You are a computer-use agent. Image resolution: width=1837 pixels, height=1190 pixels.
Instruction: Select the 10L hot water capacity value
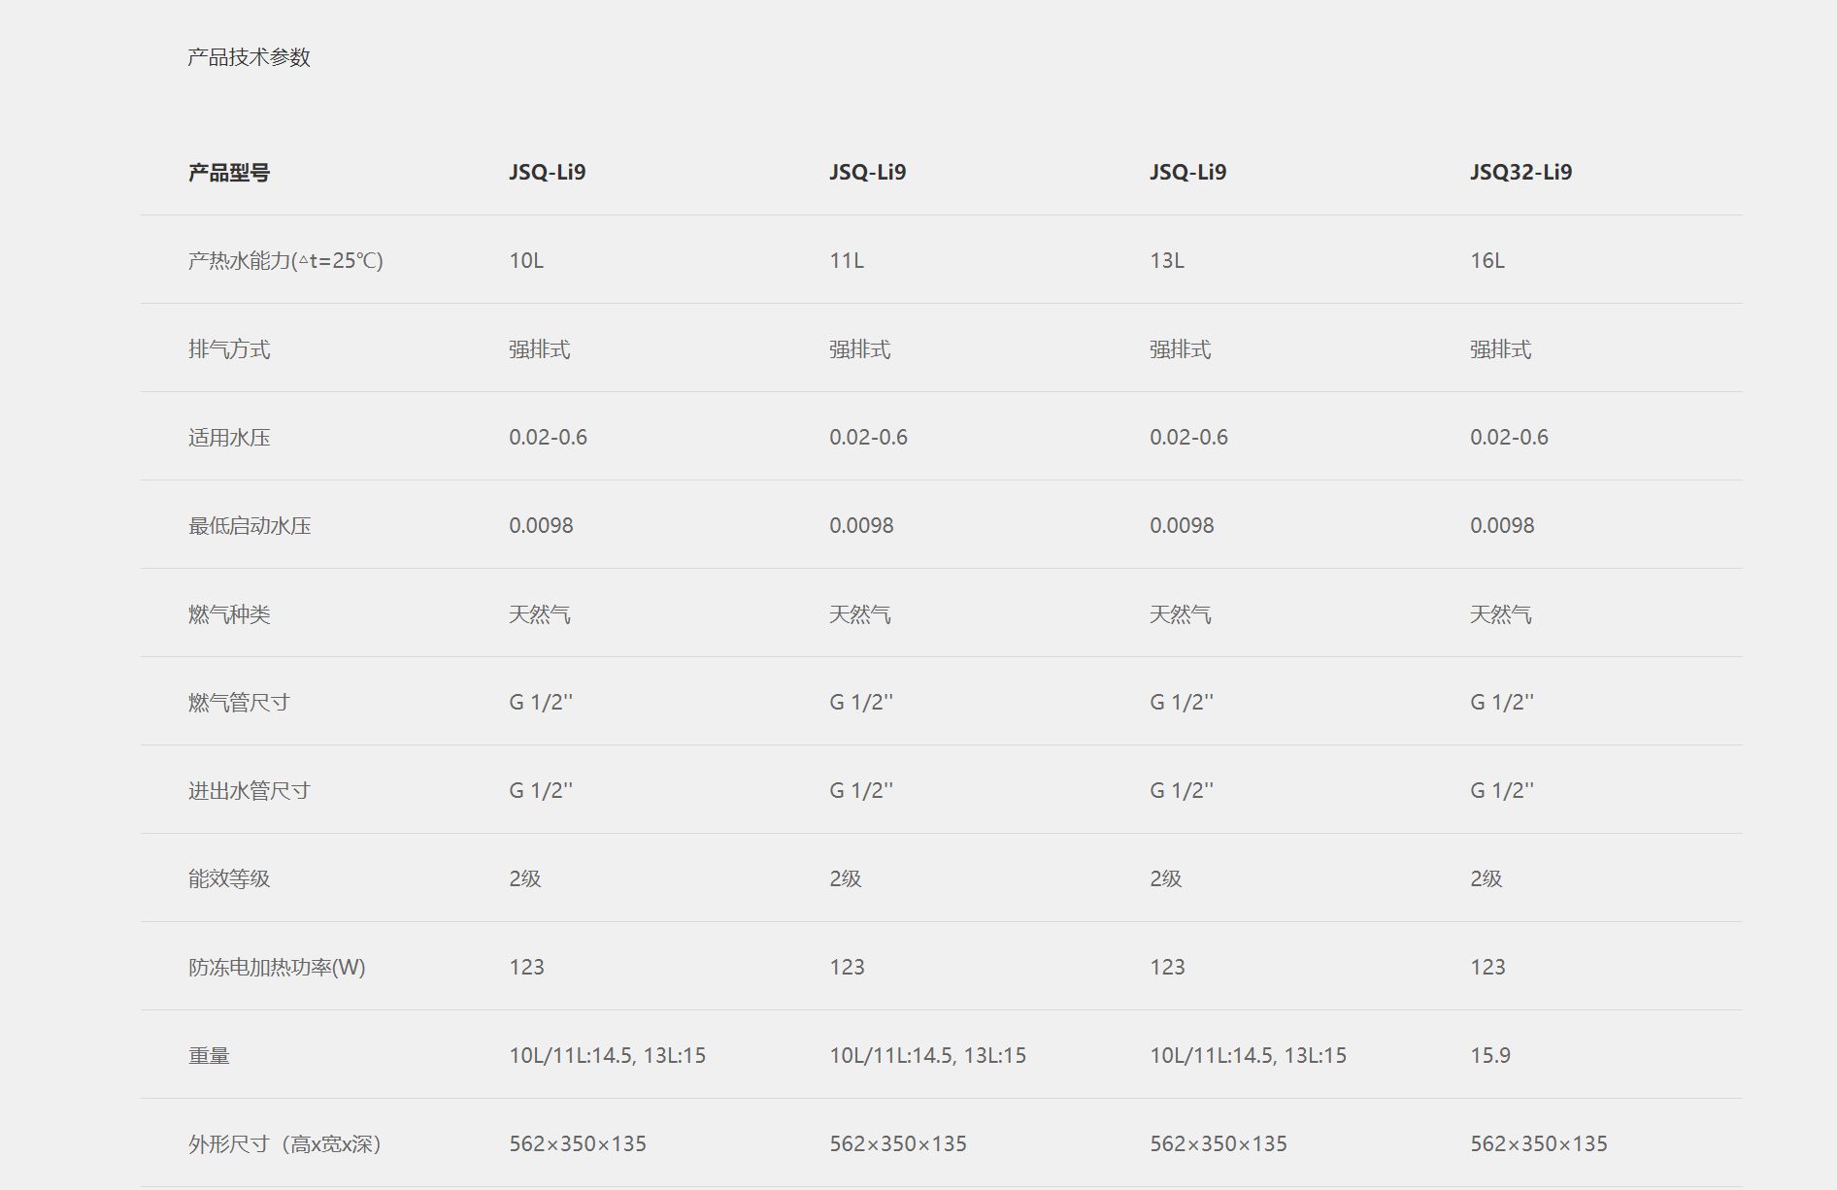click(x=526, y=260)
